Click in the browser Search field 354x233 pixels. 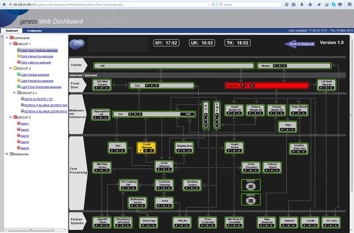[251, 4]
